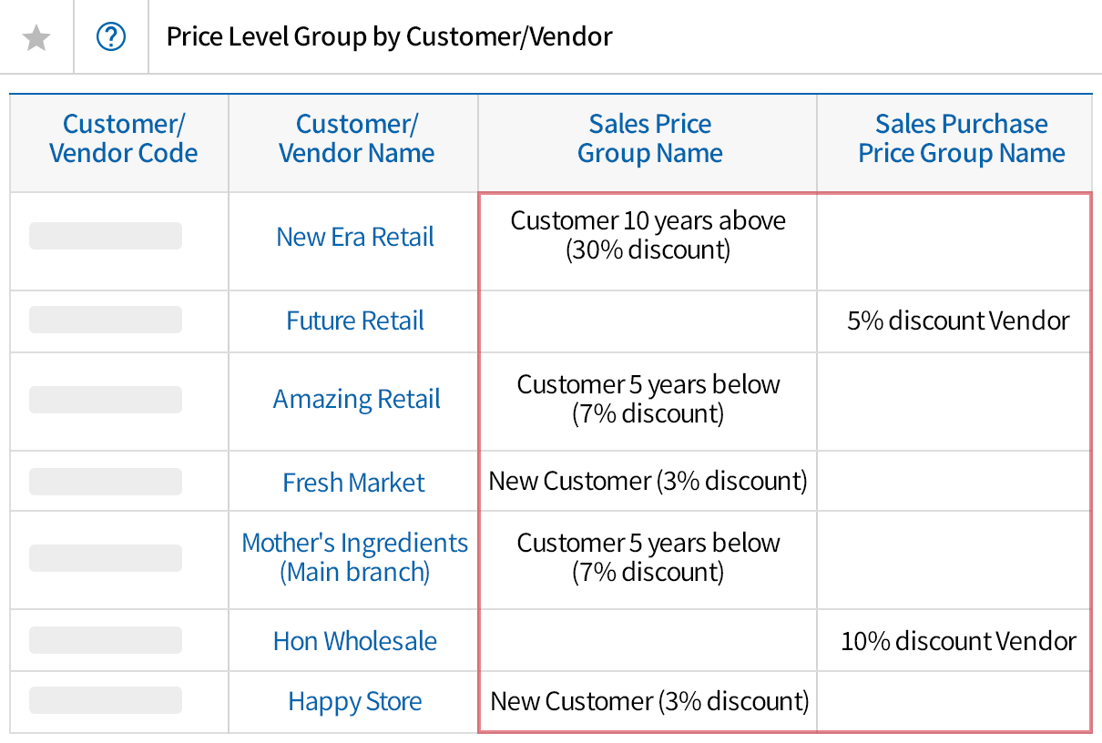This screenshot has height=743, width=1102.
Task: Click the report title Price Level Group by Customer/Vendor
Action: (x=389, y=36)
